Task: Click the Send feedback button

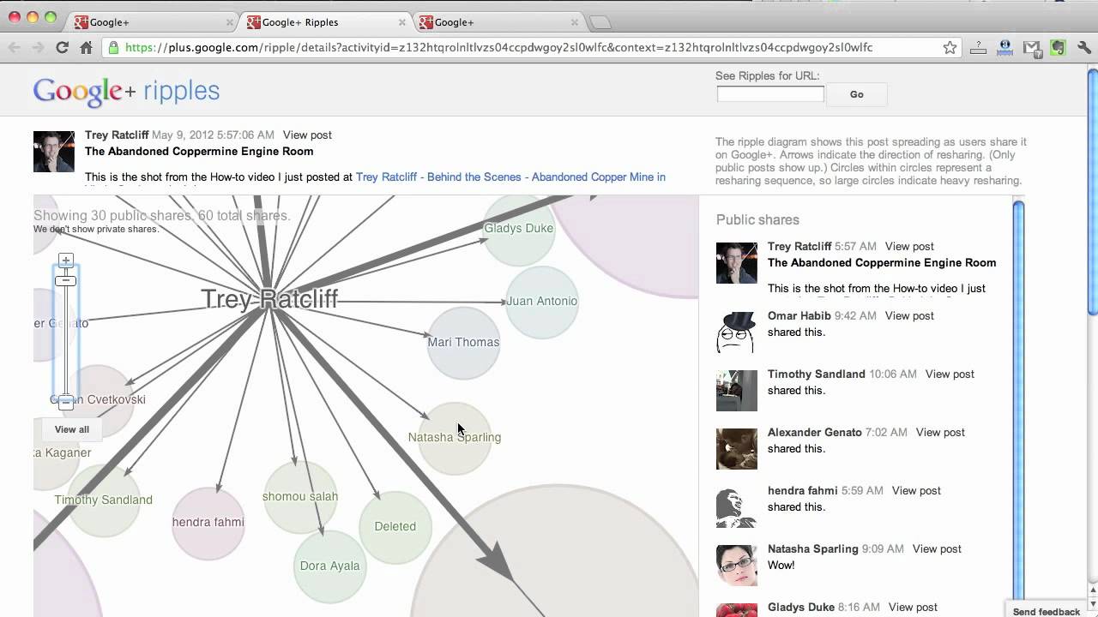Action: [x=1046, y=611]
